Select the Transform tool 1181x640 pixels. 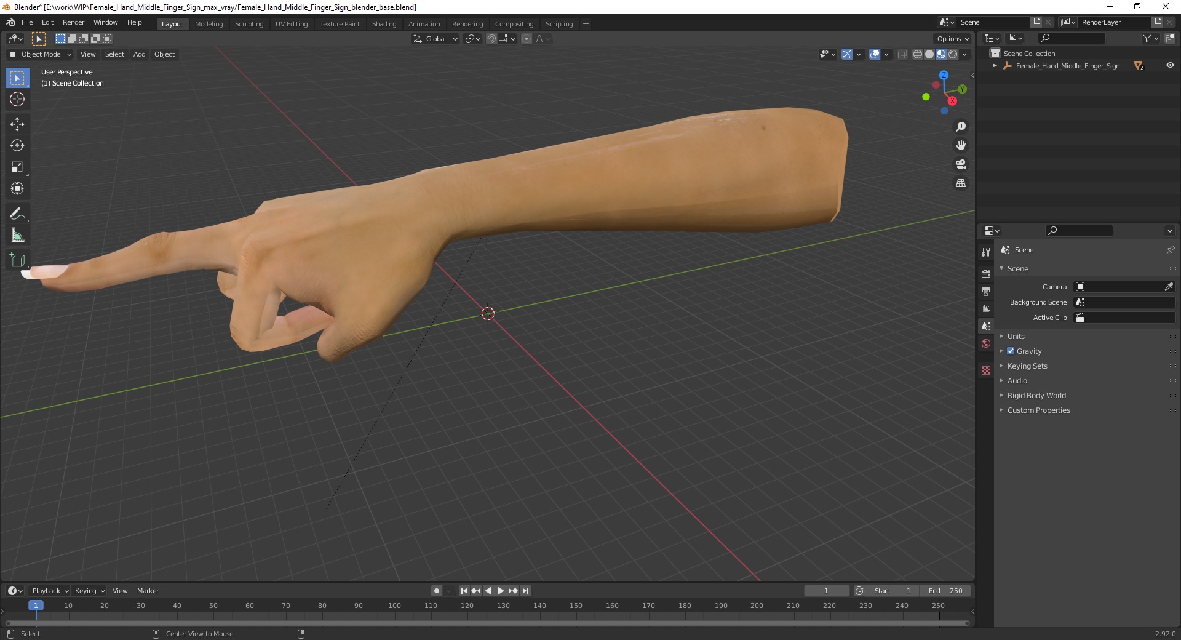17,189
